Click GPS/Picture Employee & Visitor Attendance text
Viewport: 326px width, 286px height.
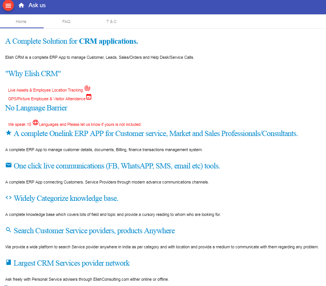(47, 99)
